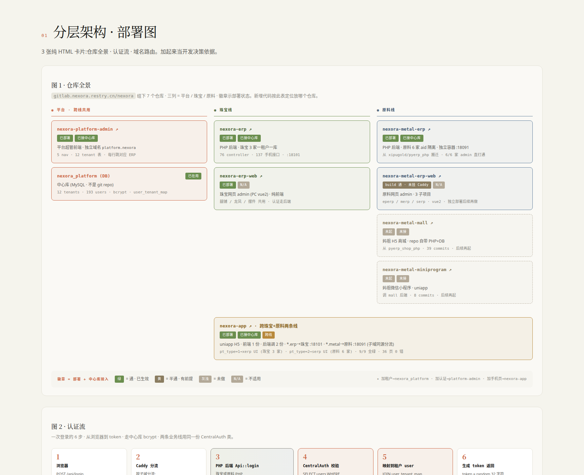Click step 5 映射到租户 user card

[x=415, y=462]
